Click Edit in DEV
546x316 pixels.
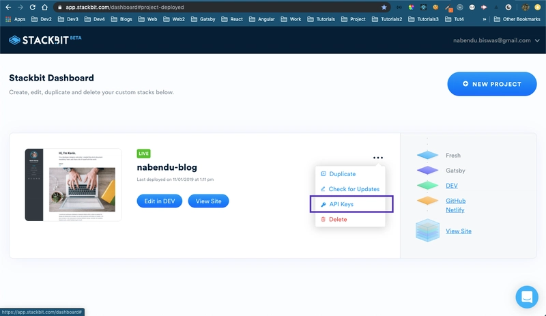coord(160,201)
